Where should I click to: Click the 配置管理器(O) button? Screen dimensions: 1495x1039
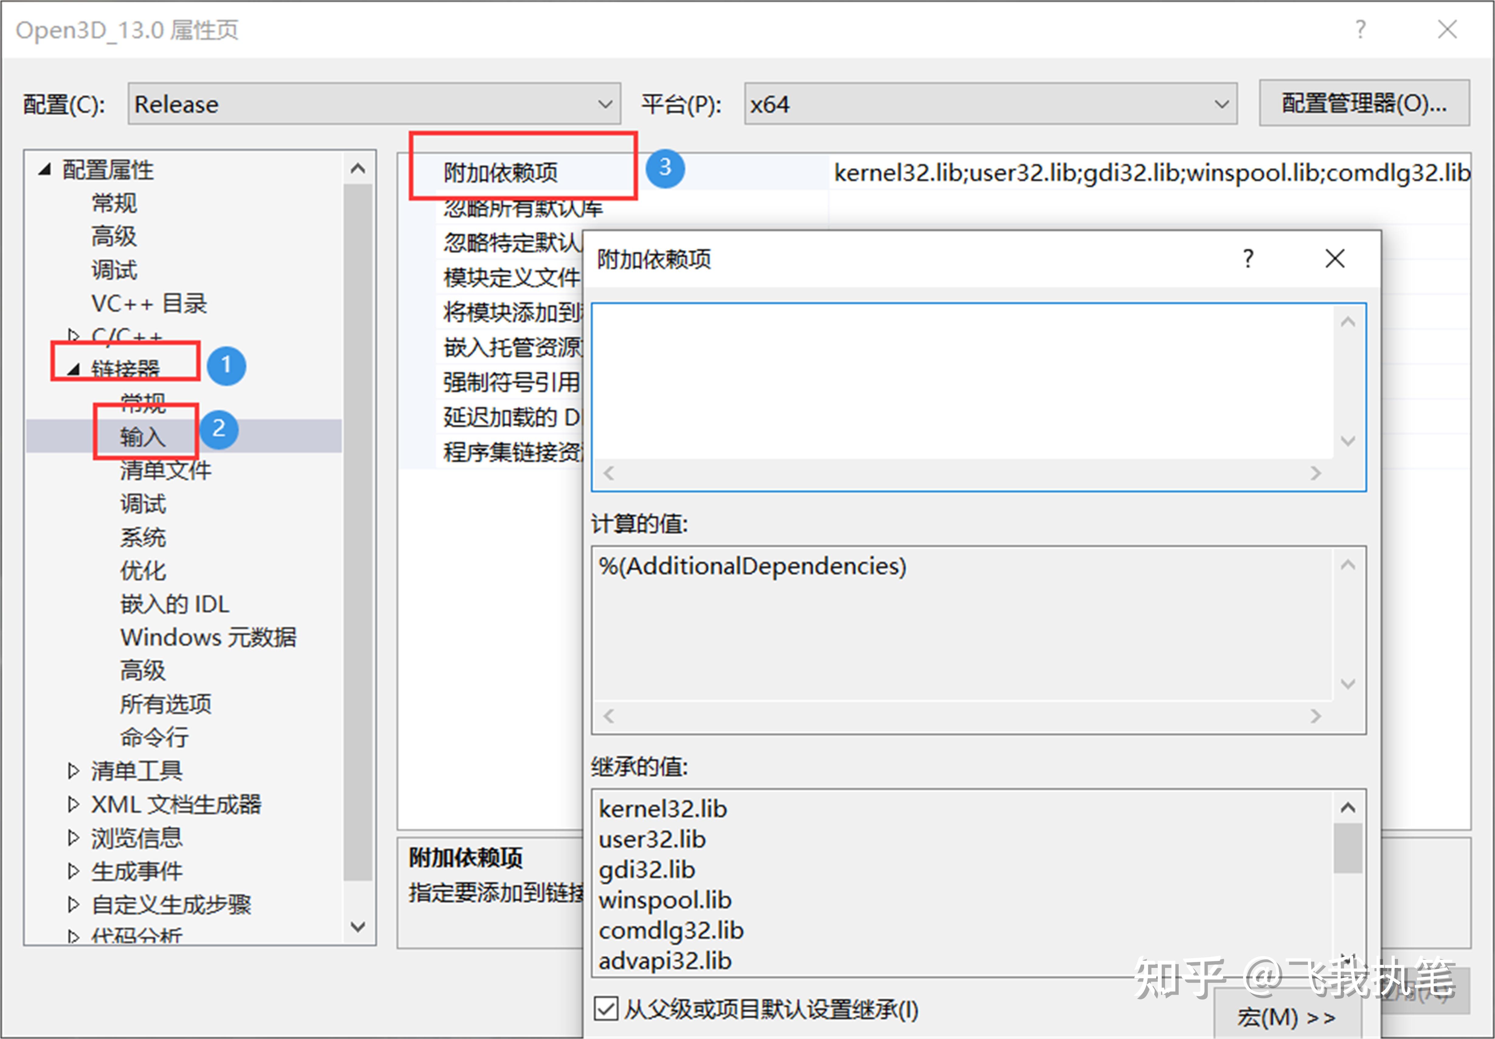pos(1363,104)
